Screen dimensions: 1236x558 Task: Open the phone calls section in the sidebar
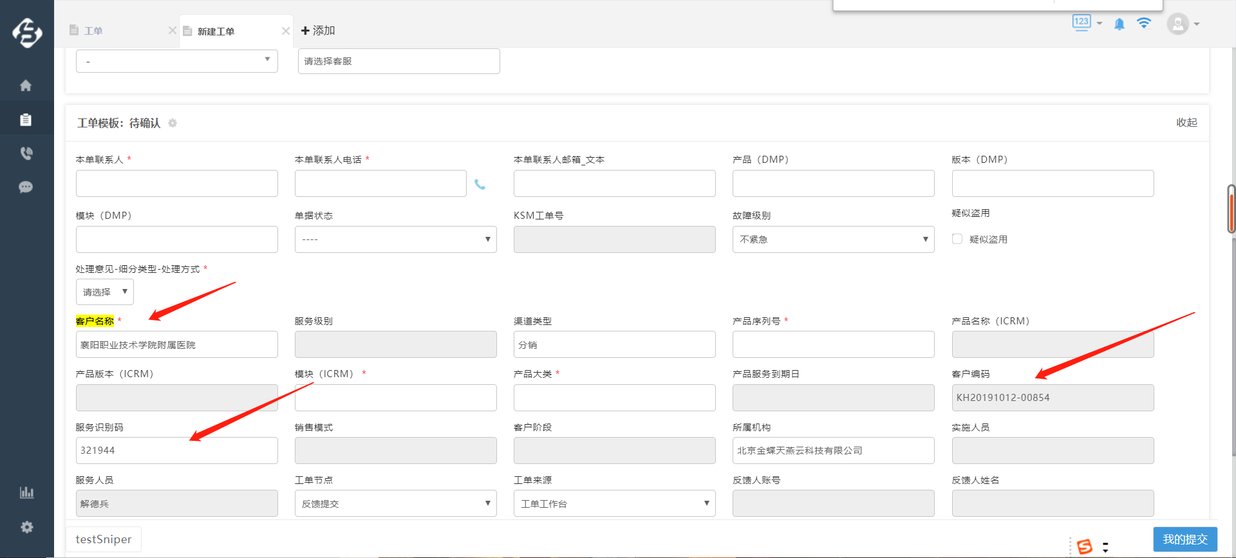26,153
